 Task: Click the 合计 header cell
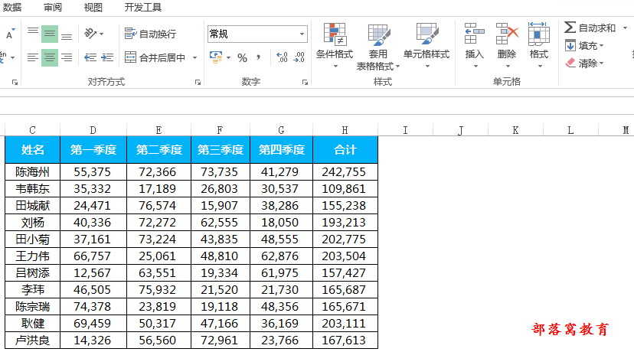tap(345, 149)
